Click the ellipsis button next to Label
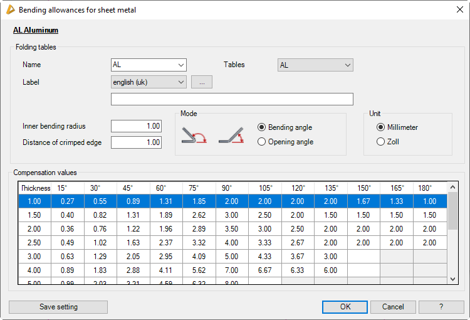Viewport: 470px width, 320px height. tap(202, 82)
